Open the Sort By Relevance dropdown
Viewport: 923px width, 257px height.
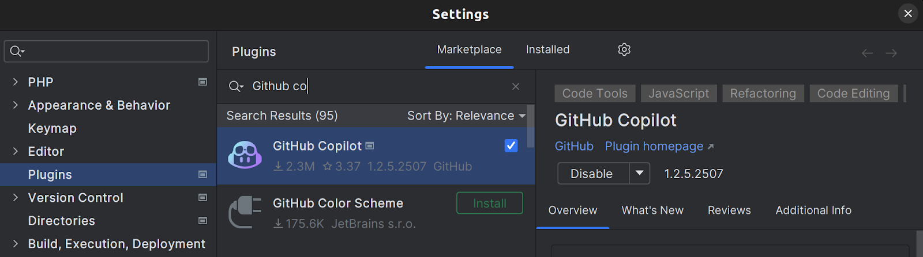466,116
